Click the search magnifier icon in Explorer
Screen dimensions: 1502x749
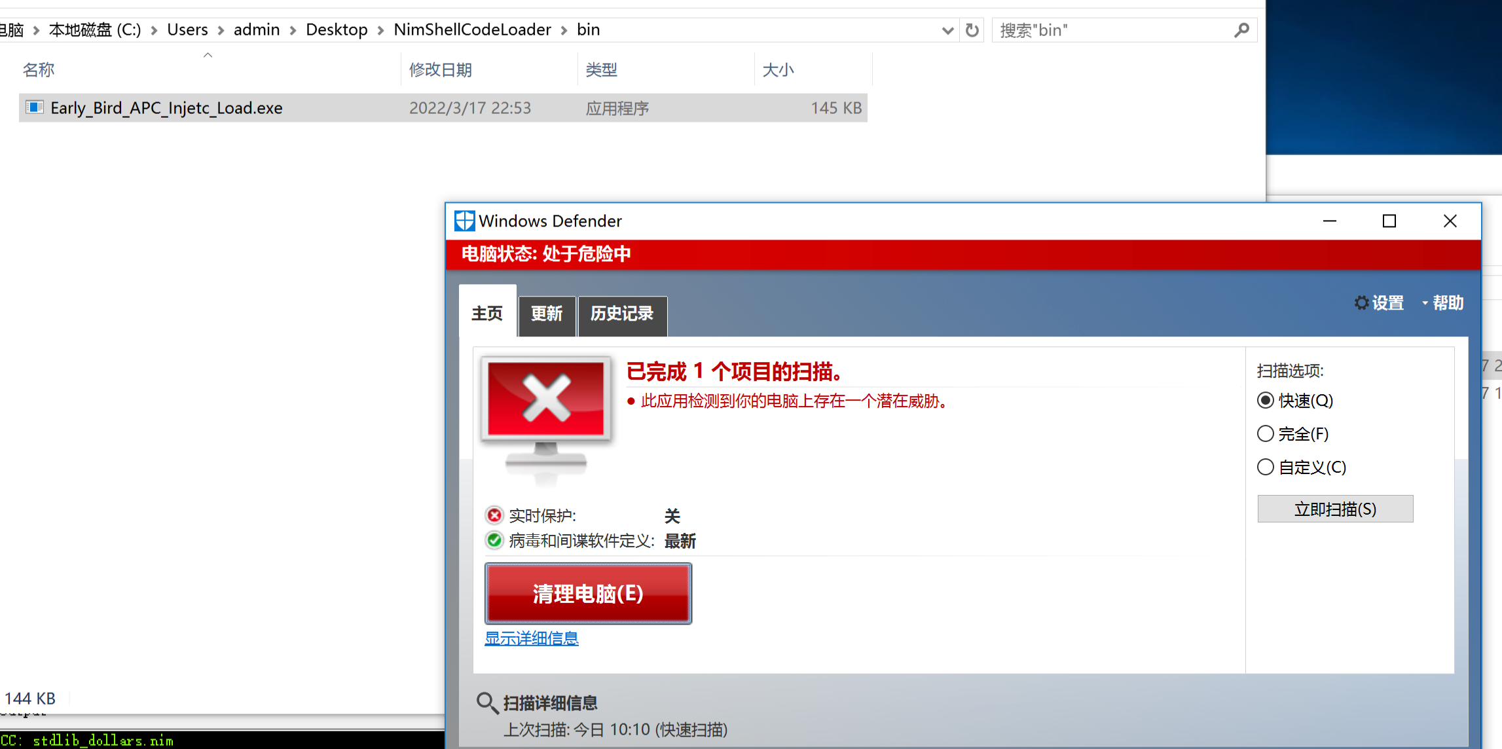tap(1241, 30)
